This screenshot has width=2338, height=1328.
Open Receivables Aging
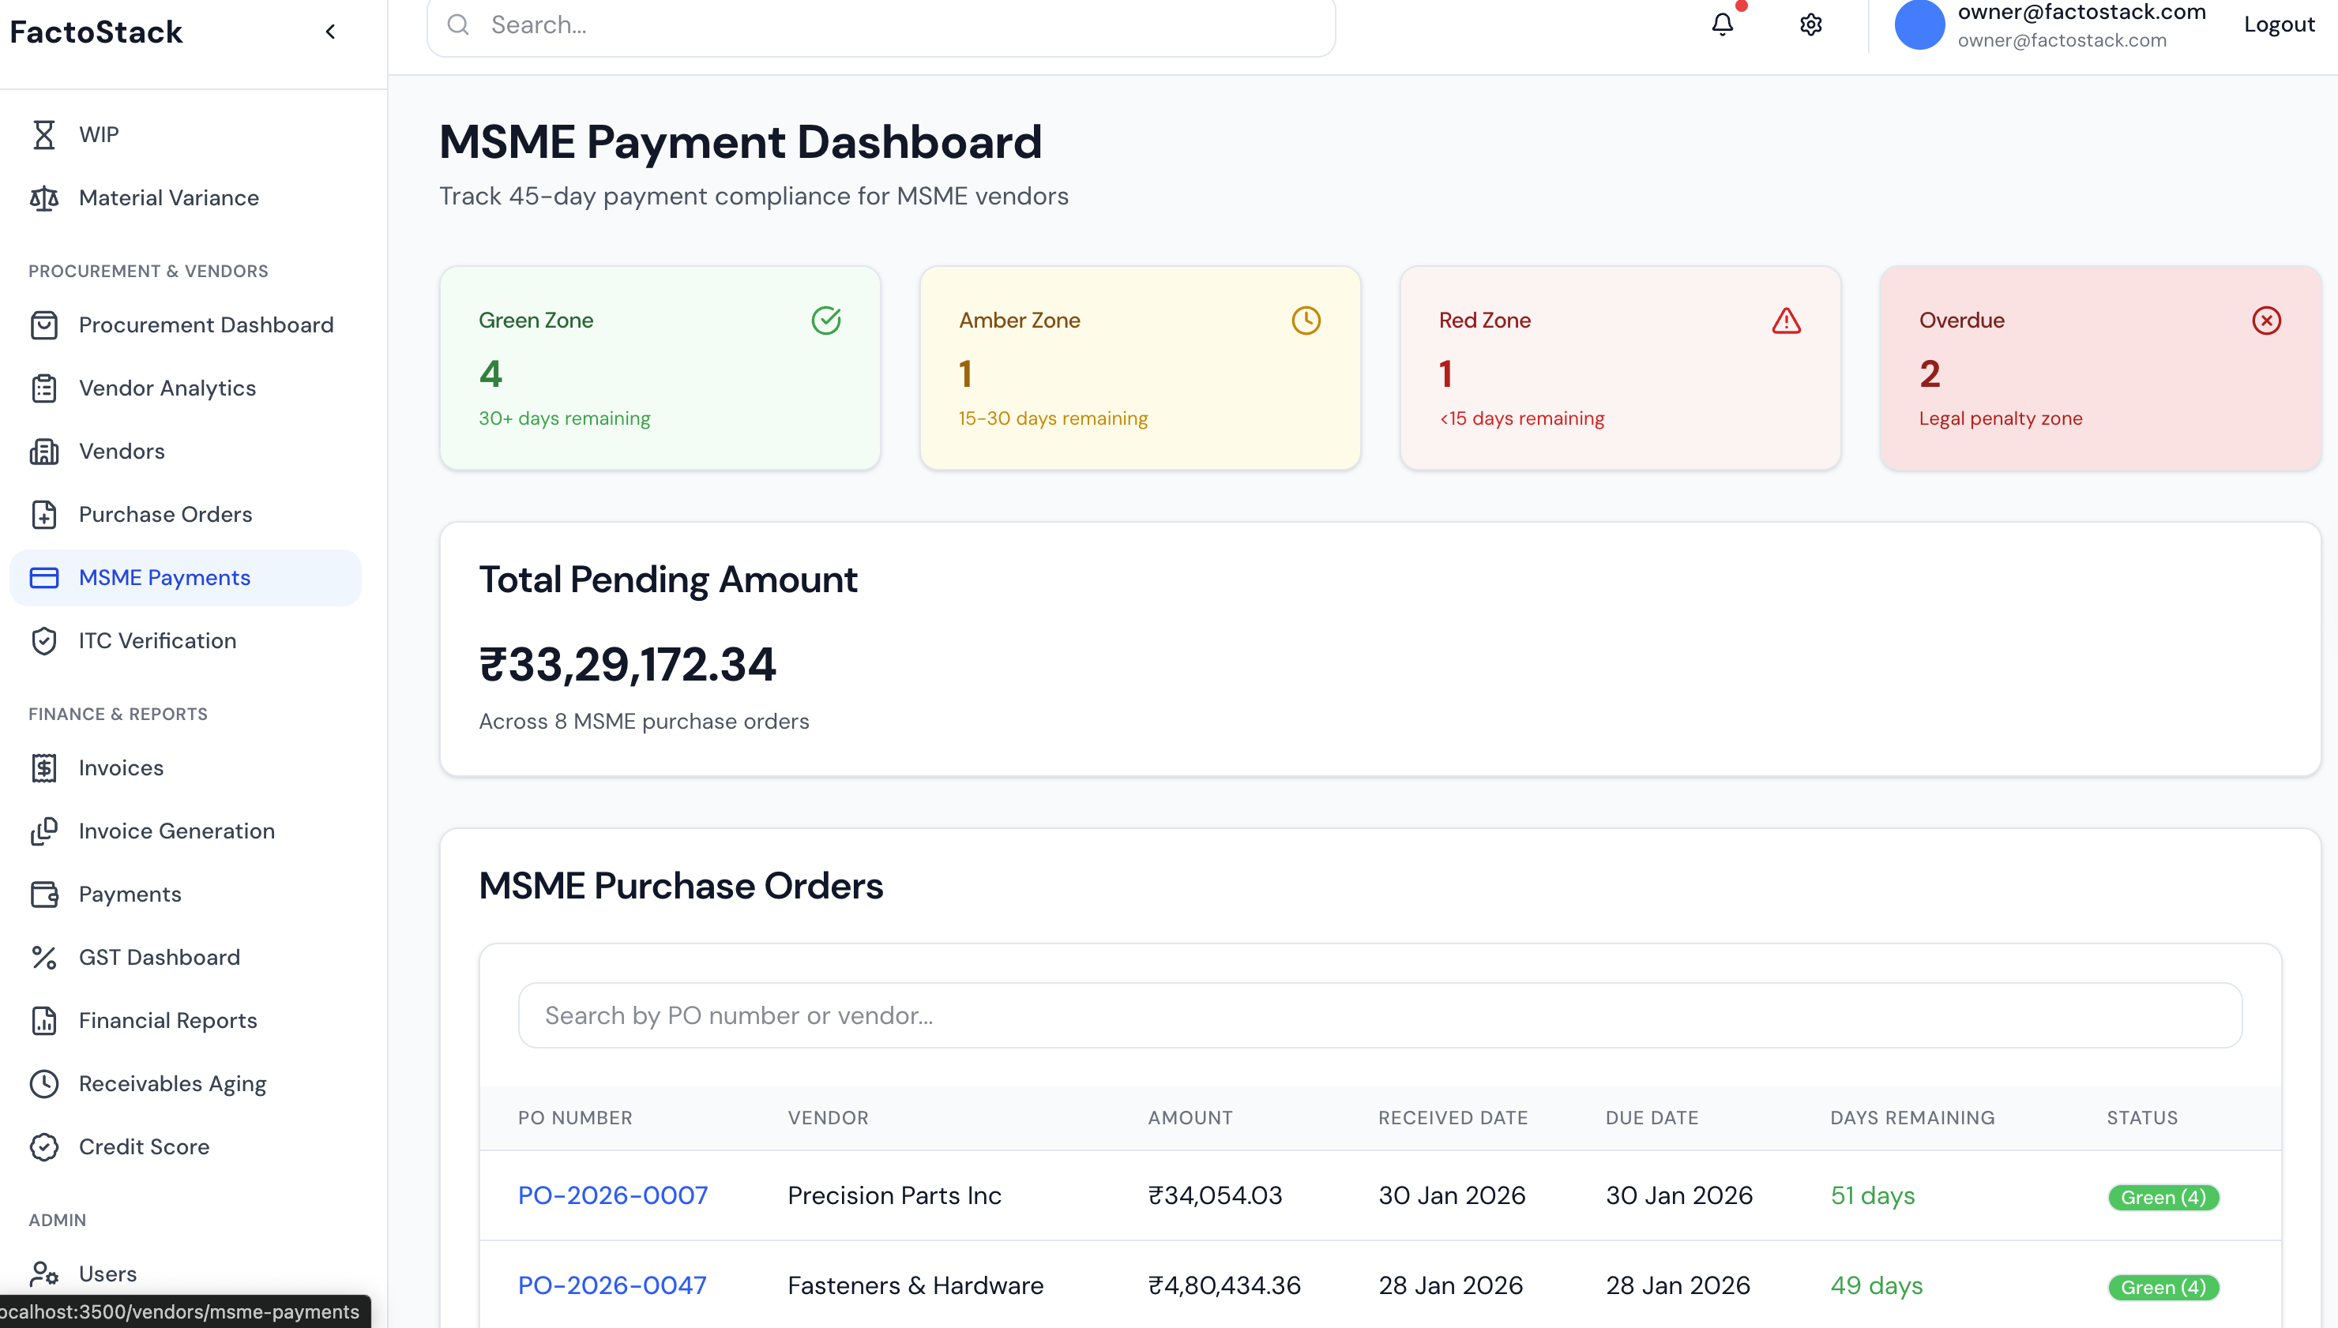(185, 1083)
